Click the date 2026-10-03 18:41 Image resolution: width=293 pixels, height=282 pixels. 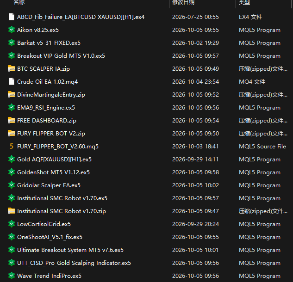[195, 147]
